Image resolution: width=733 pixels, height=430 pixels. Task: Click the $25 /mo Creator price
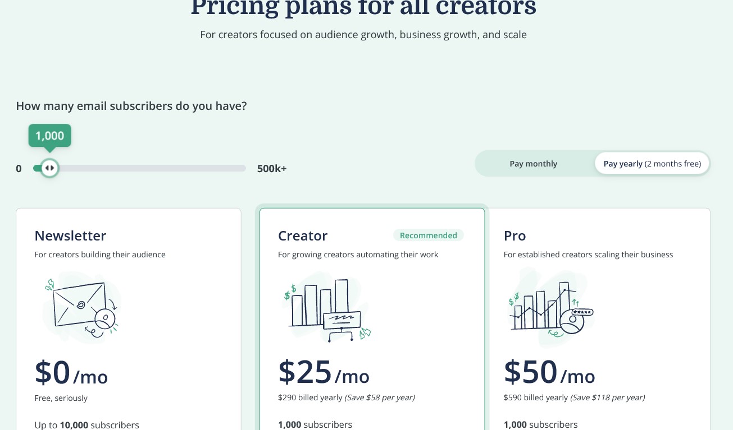tap(324, 372)
